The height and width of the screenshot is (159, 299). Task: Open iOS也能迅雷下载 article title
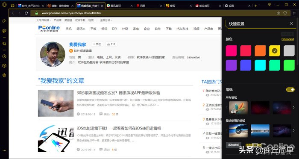[119, 128]
